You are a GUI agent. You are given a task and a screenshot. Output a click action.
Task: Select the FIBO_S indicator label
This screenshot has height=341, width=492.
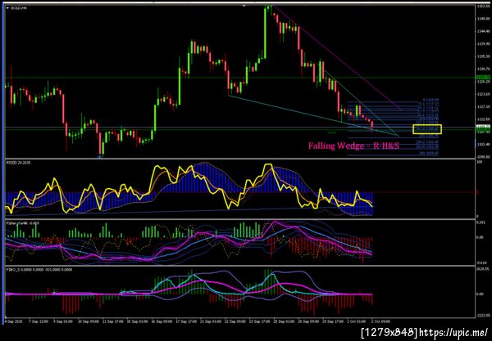(39, 269)
